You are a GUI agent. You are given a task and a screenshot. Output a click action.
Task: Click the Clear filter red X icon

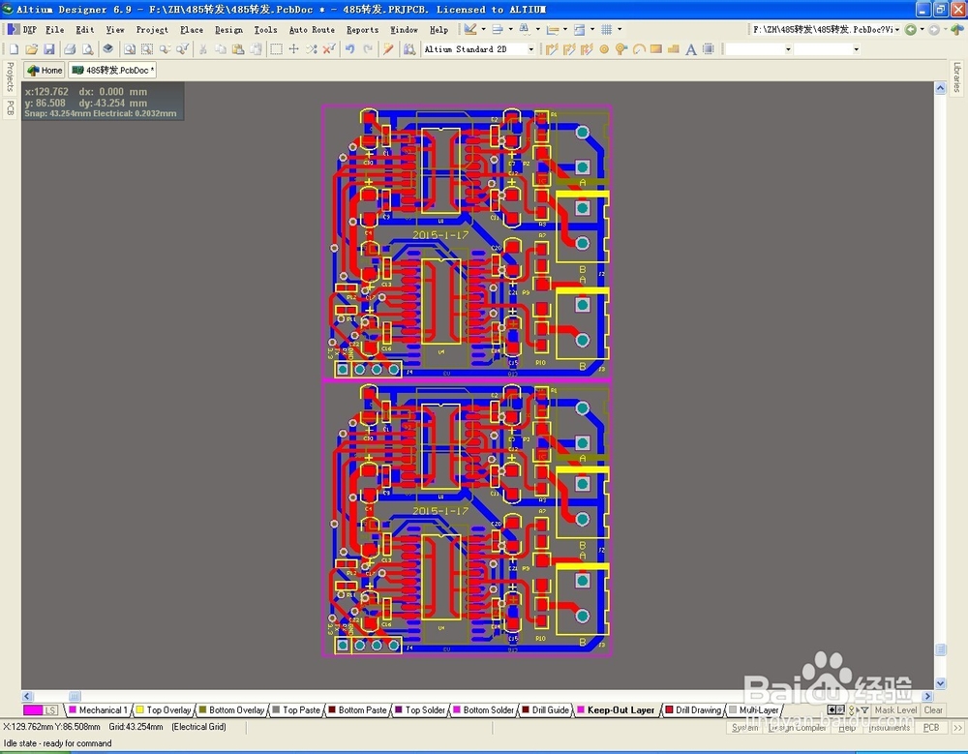point(330,48)
